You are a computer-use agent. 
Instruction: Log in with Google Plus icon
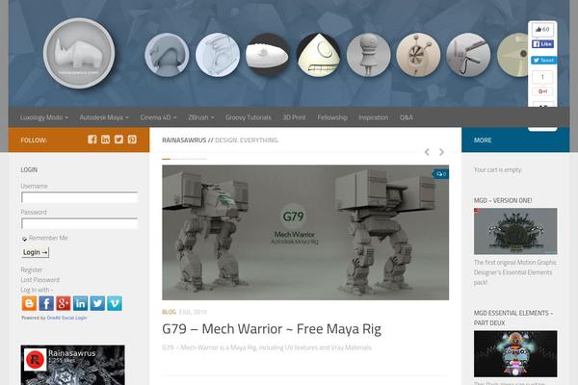tap(63, 303)
